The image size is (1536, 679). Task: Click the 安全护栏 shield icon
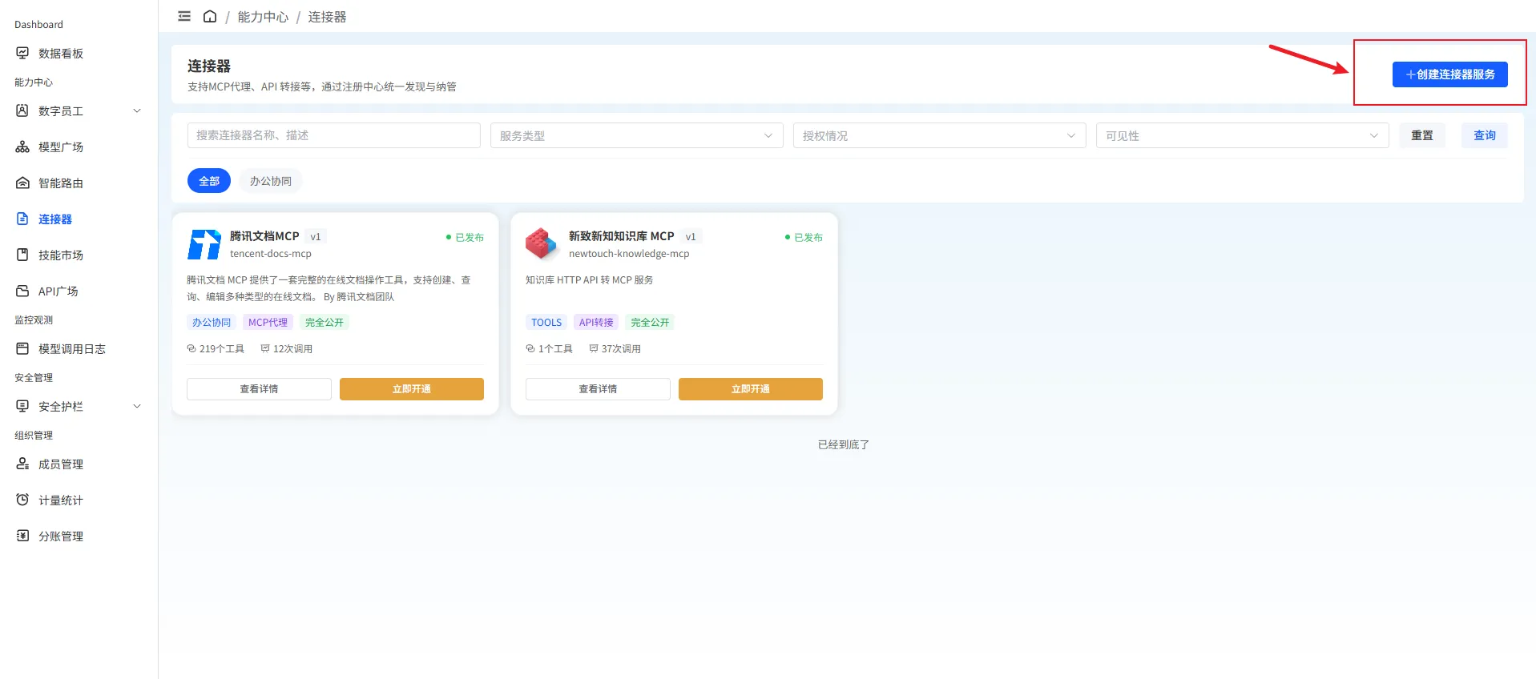tap(22, 406)
